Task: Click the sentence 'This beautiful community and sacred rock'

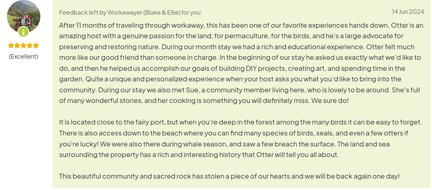Action: coord(229,176)
